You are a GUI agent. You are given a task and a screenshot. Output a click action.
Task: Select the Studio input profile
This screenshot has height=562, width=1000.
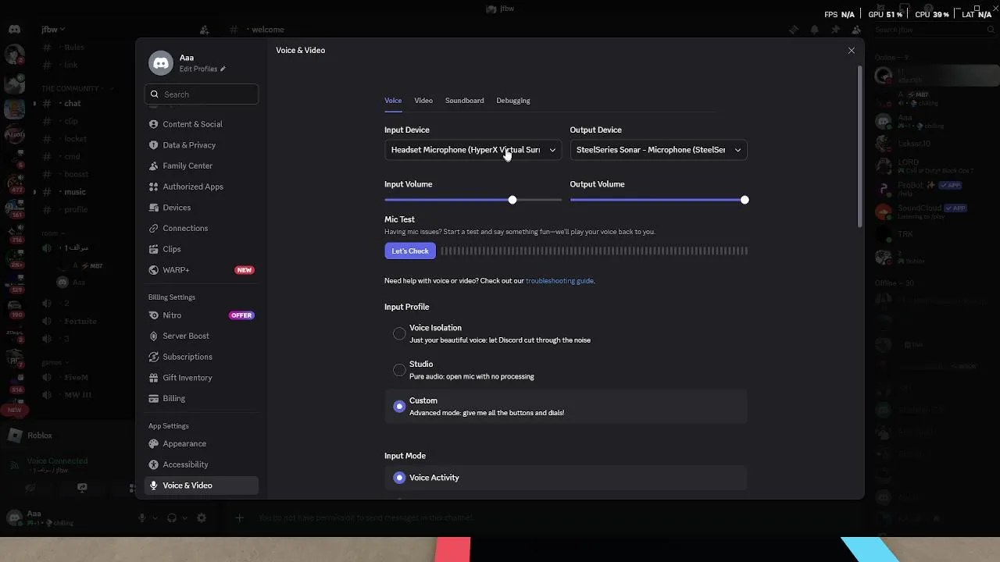(566, 370)
